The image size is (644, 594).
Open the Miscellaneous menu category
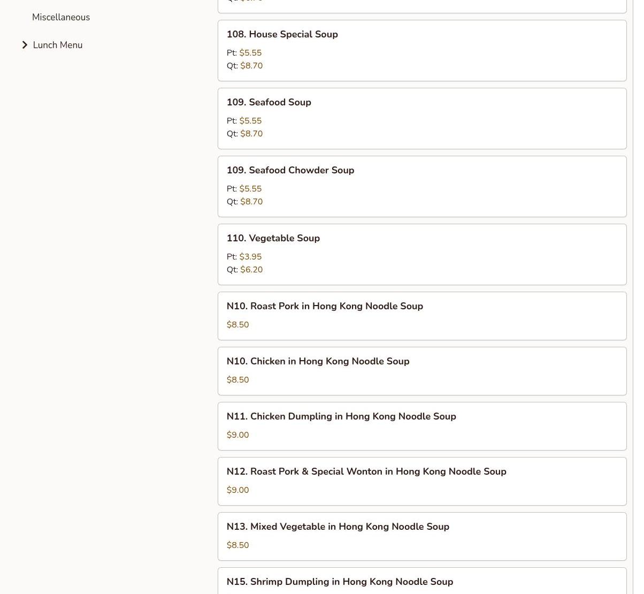coord(61,17)
